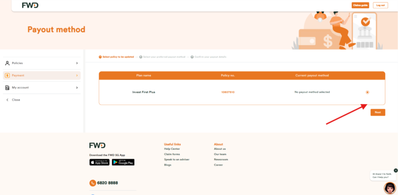This screenshot has height=195, width=398.
Task: Click the back chevron beside Close
Action: tap(7, 100)
